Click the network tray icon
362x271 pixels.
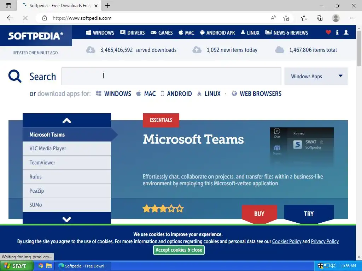(x=327, y=266)
